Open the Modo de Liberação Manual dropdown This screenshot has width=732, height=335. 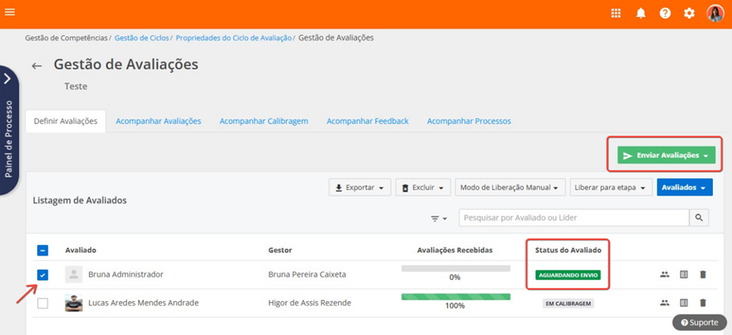pyautogui.click(x=510, y=187)
